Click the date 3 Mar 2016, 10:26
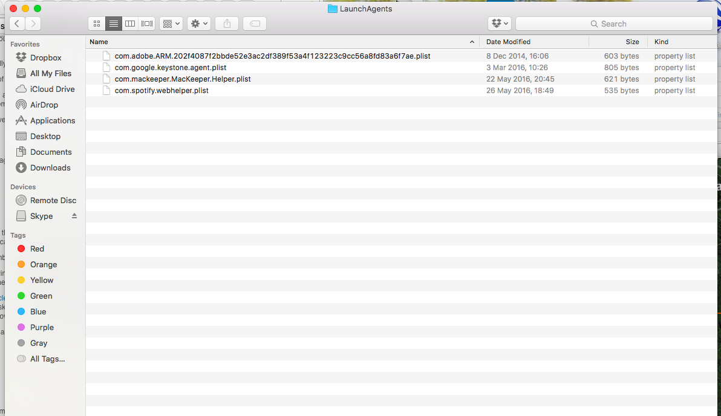Screen dimensions: 721x416 pos(517,68)
